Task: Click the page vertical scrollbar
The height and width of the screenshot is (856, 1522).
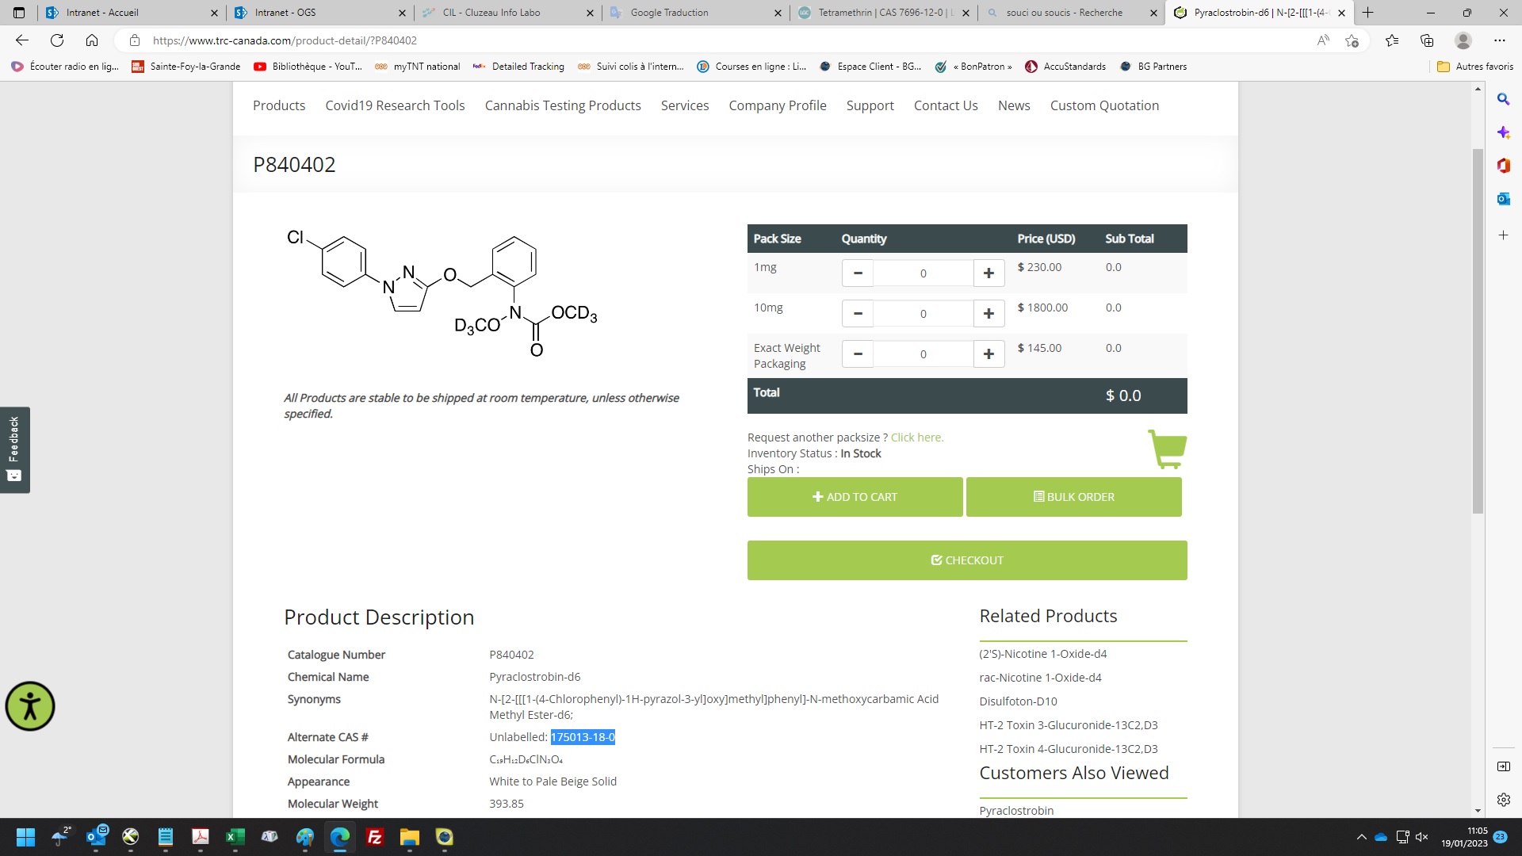Action: [1478, 331]
